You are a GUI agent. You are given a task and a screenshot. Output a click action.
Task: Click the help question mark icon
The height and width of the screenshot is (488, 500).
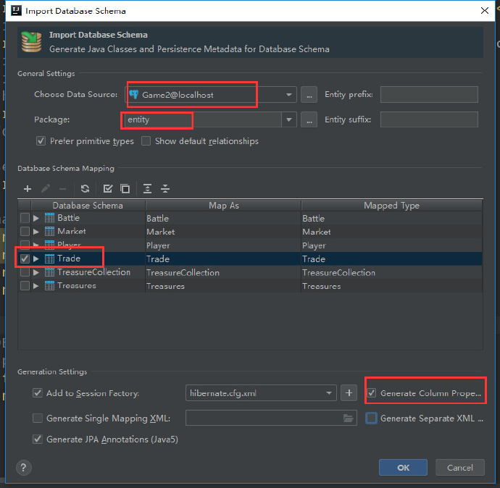(23, 468)
